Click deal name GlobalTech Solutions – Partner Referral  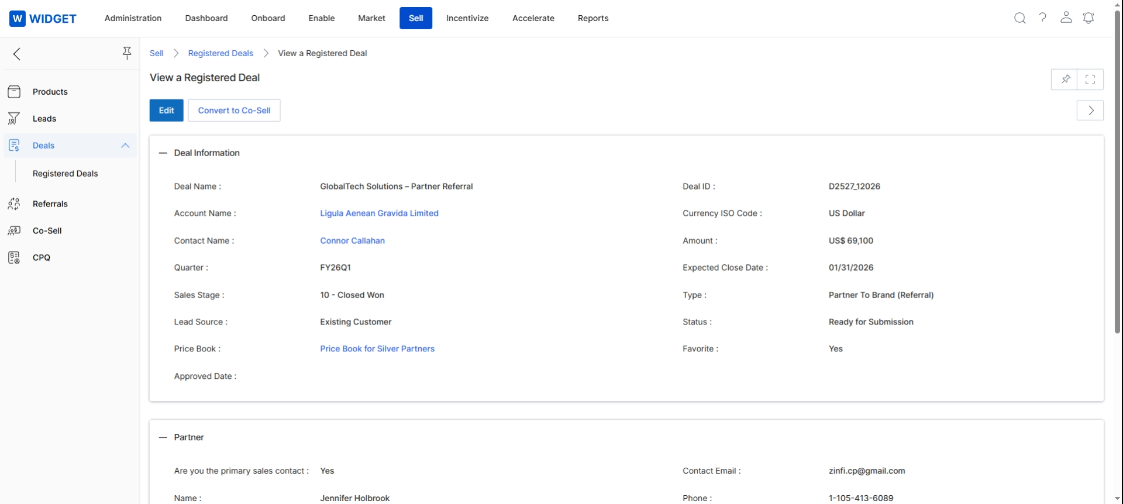pyautogui.click(x=397, y=187)
